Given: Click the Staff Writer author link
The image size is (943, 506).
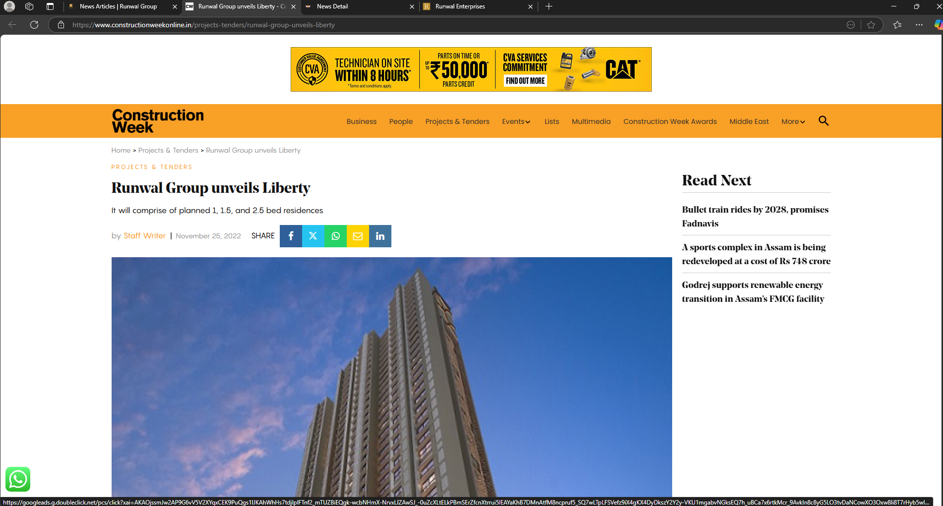Looking at the screenshot, I should point(144,236).
